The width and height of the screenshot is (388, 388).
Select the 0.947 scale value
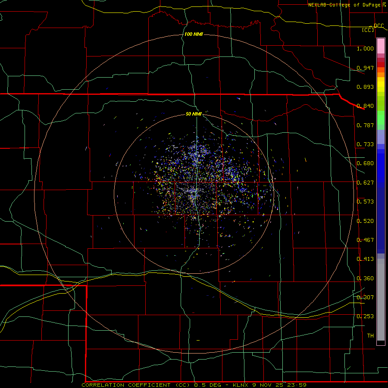tap(365, 68)
